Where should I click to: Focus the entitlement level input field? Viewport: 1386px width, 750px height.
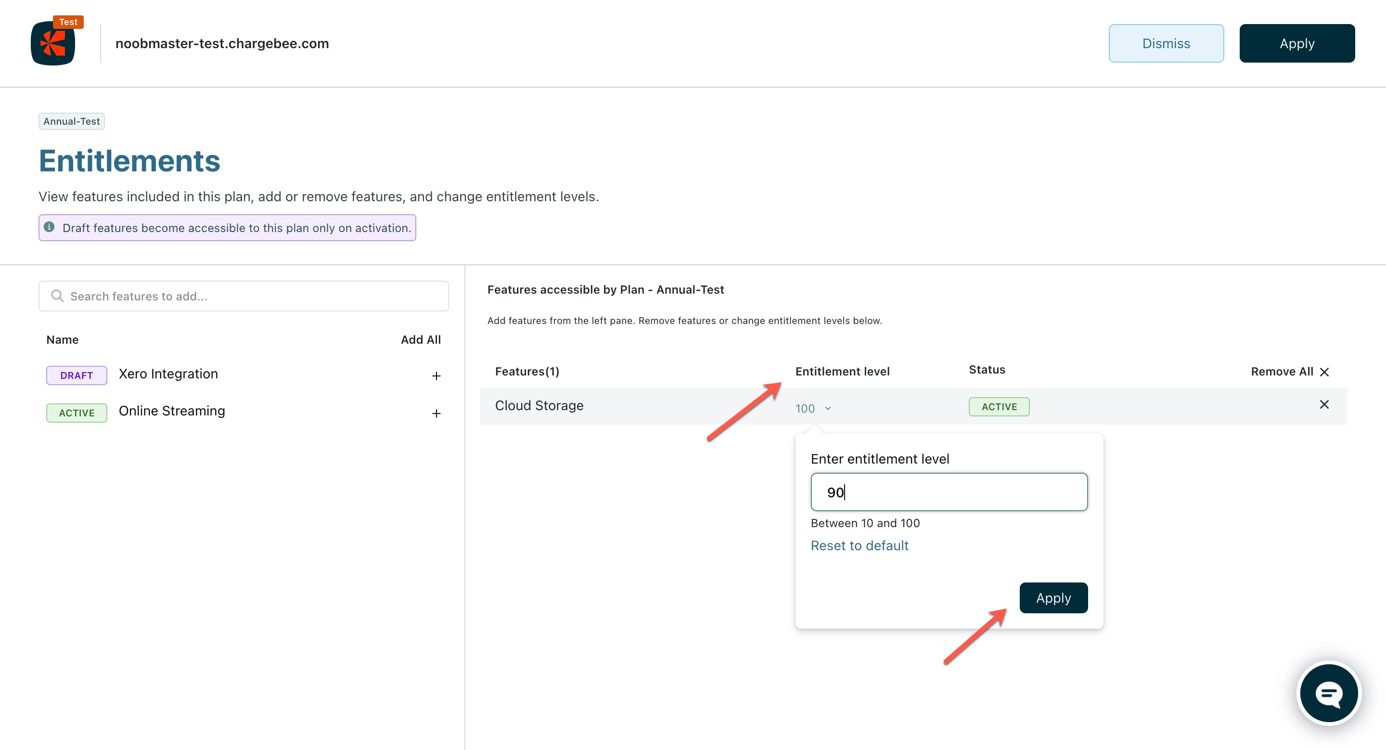point(949,492)
